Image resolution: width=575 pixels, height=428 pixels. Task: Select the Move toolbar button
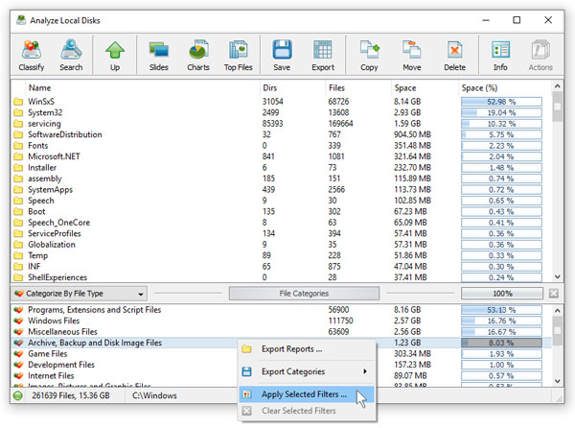tap(412, 56)
